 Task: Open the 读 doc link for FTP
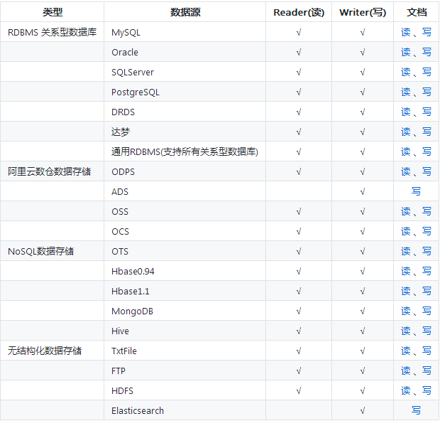pyautogui.click(x=406, y=371)
